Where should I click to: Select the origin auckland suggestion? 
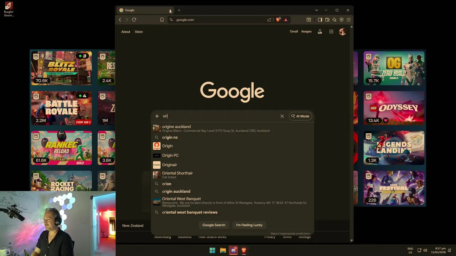[x=232, y=191]
